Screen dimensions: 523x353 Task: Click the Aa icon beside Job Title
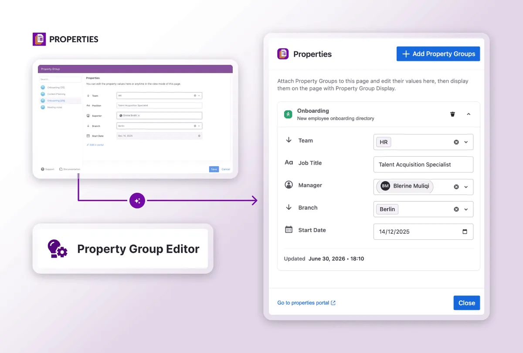point(289,162)
